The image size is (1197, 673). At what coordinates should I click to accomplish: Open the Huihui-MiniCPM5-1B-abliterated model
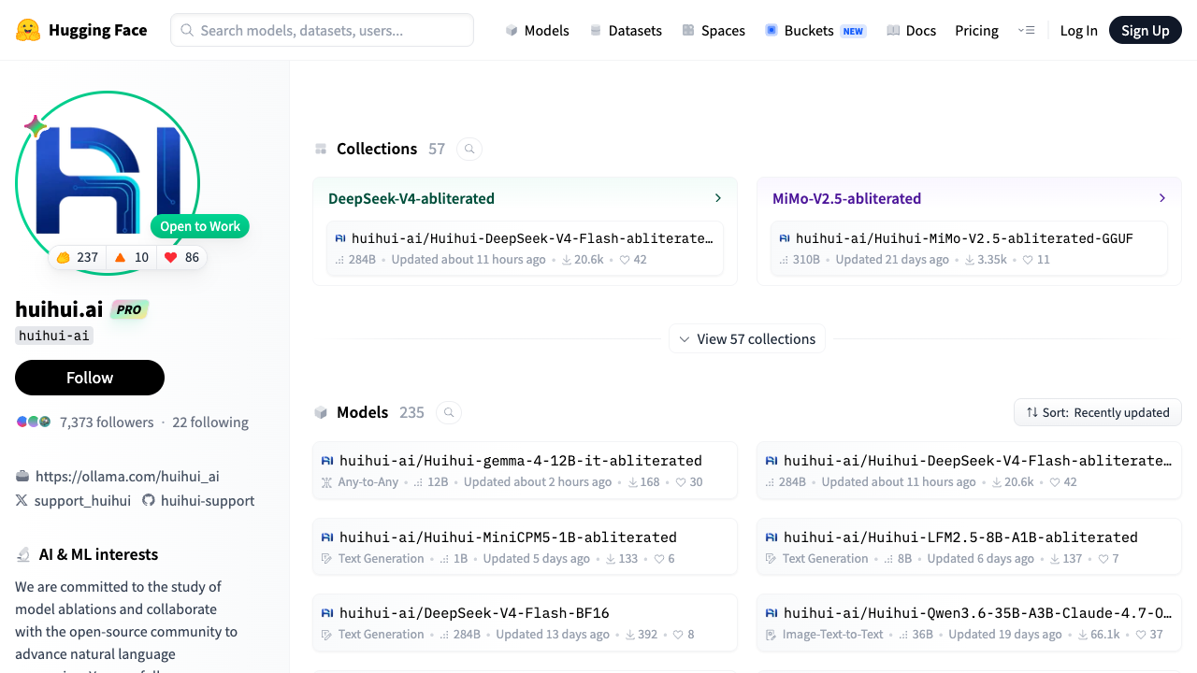(x=525, y=547)
